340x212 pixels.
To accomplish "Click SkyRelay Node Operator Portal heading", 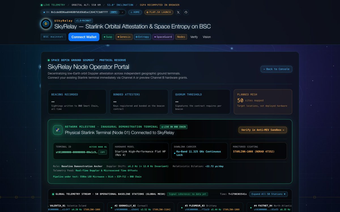I will coord(88,67).
